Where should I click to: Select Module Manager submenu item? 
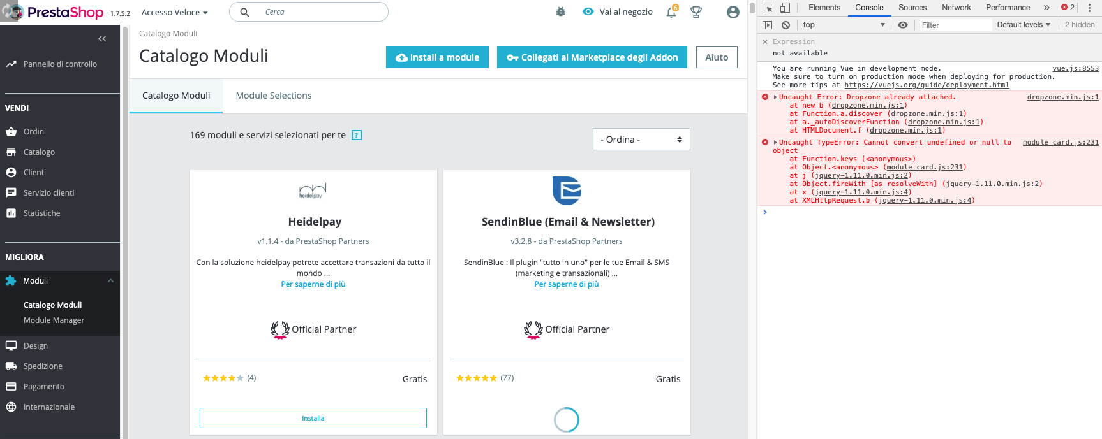[x=54, y=320]
